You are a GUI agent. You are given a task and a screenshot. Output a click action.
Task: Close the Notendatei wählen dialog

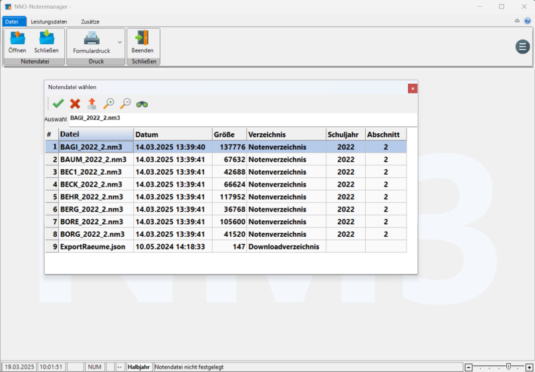[413, 88]
